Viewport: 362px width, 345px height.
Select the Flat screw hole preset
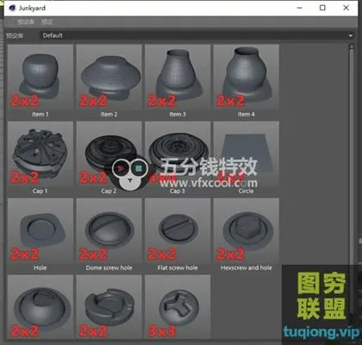click(x=178, y=230)
